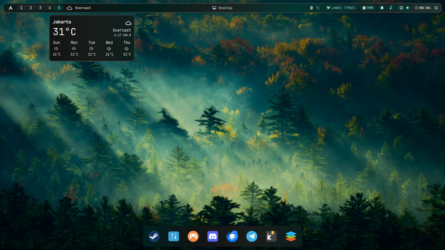This screenshot has width=445, height=250.
Task: Open the K bookmark notes app
Action: coord(271,236)
